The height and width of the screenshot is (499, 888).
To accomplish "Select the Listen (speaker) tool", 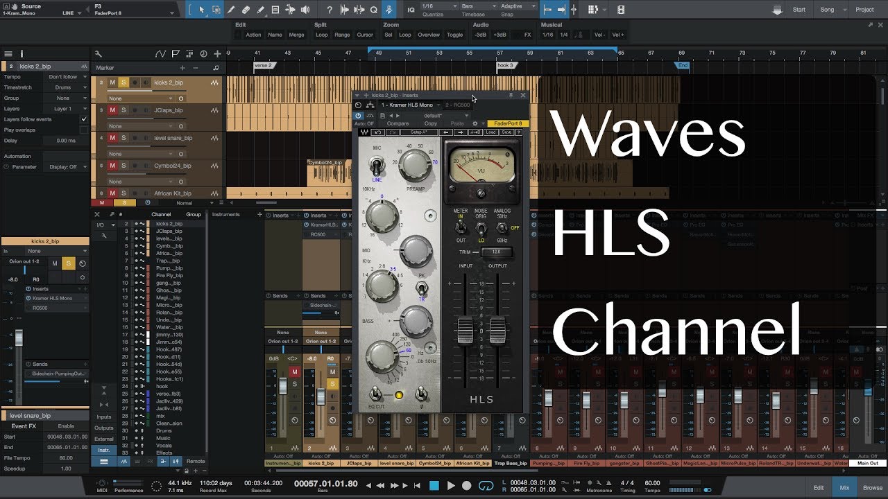I will tap(305, 10).
